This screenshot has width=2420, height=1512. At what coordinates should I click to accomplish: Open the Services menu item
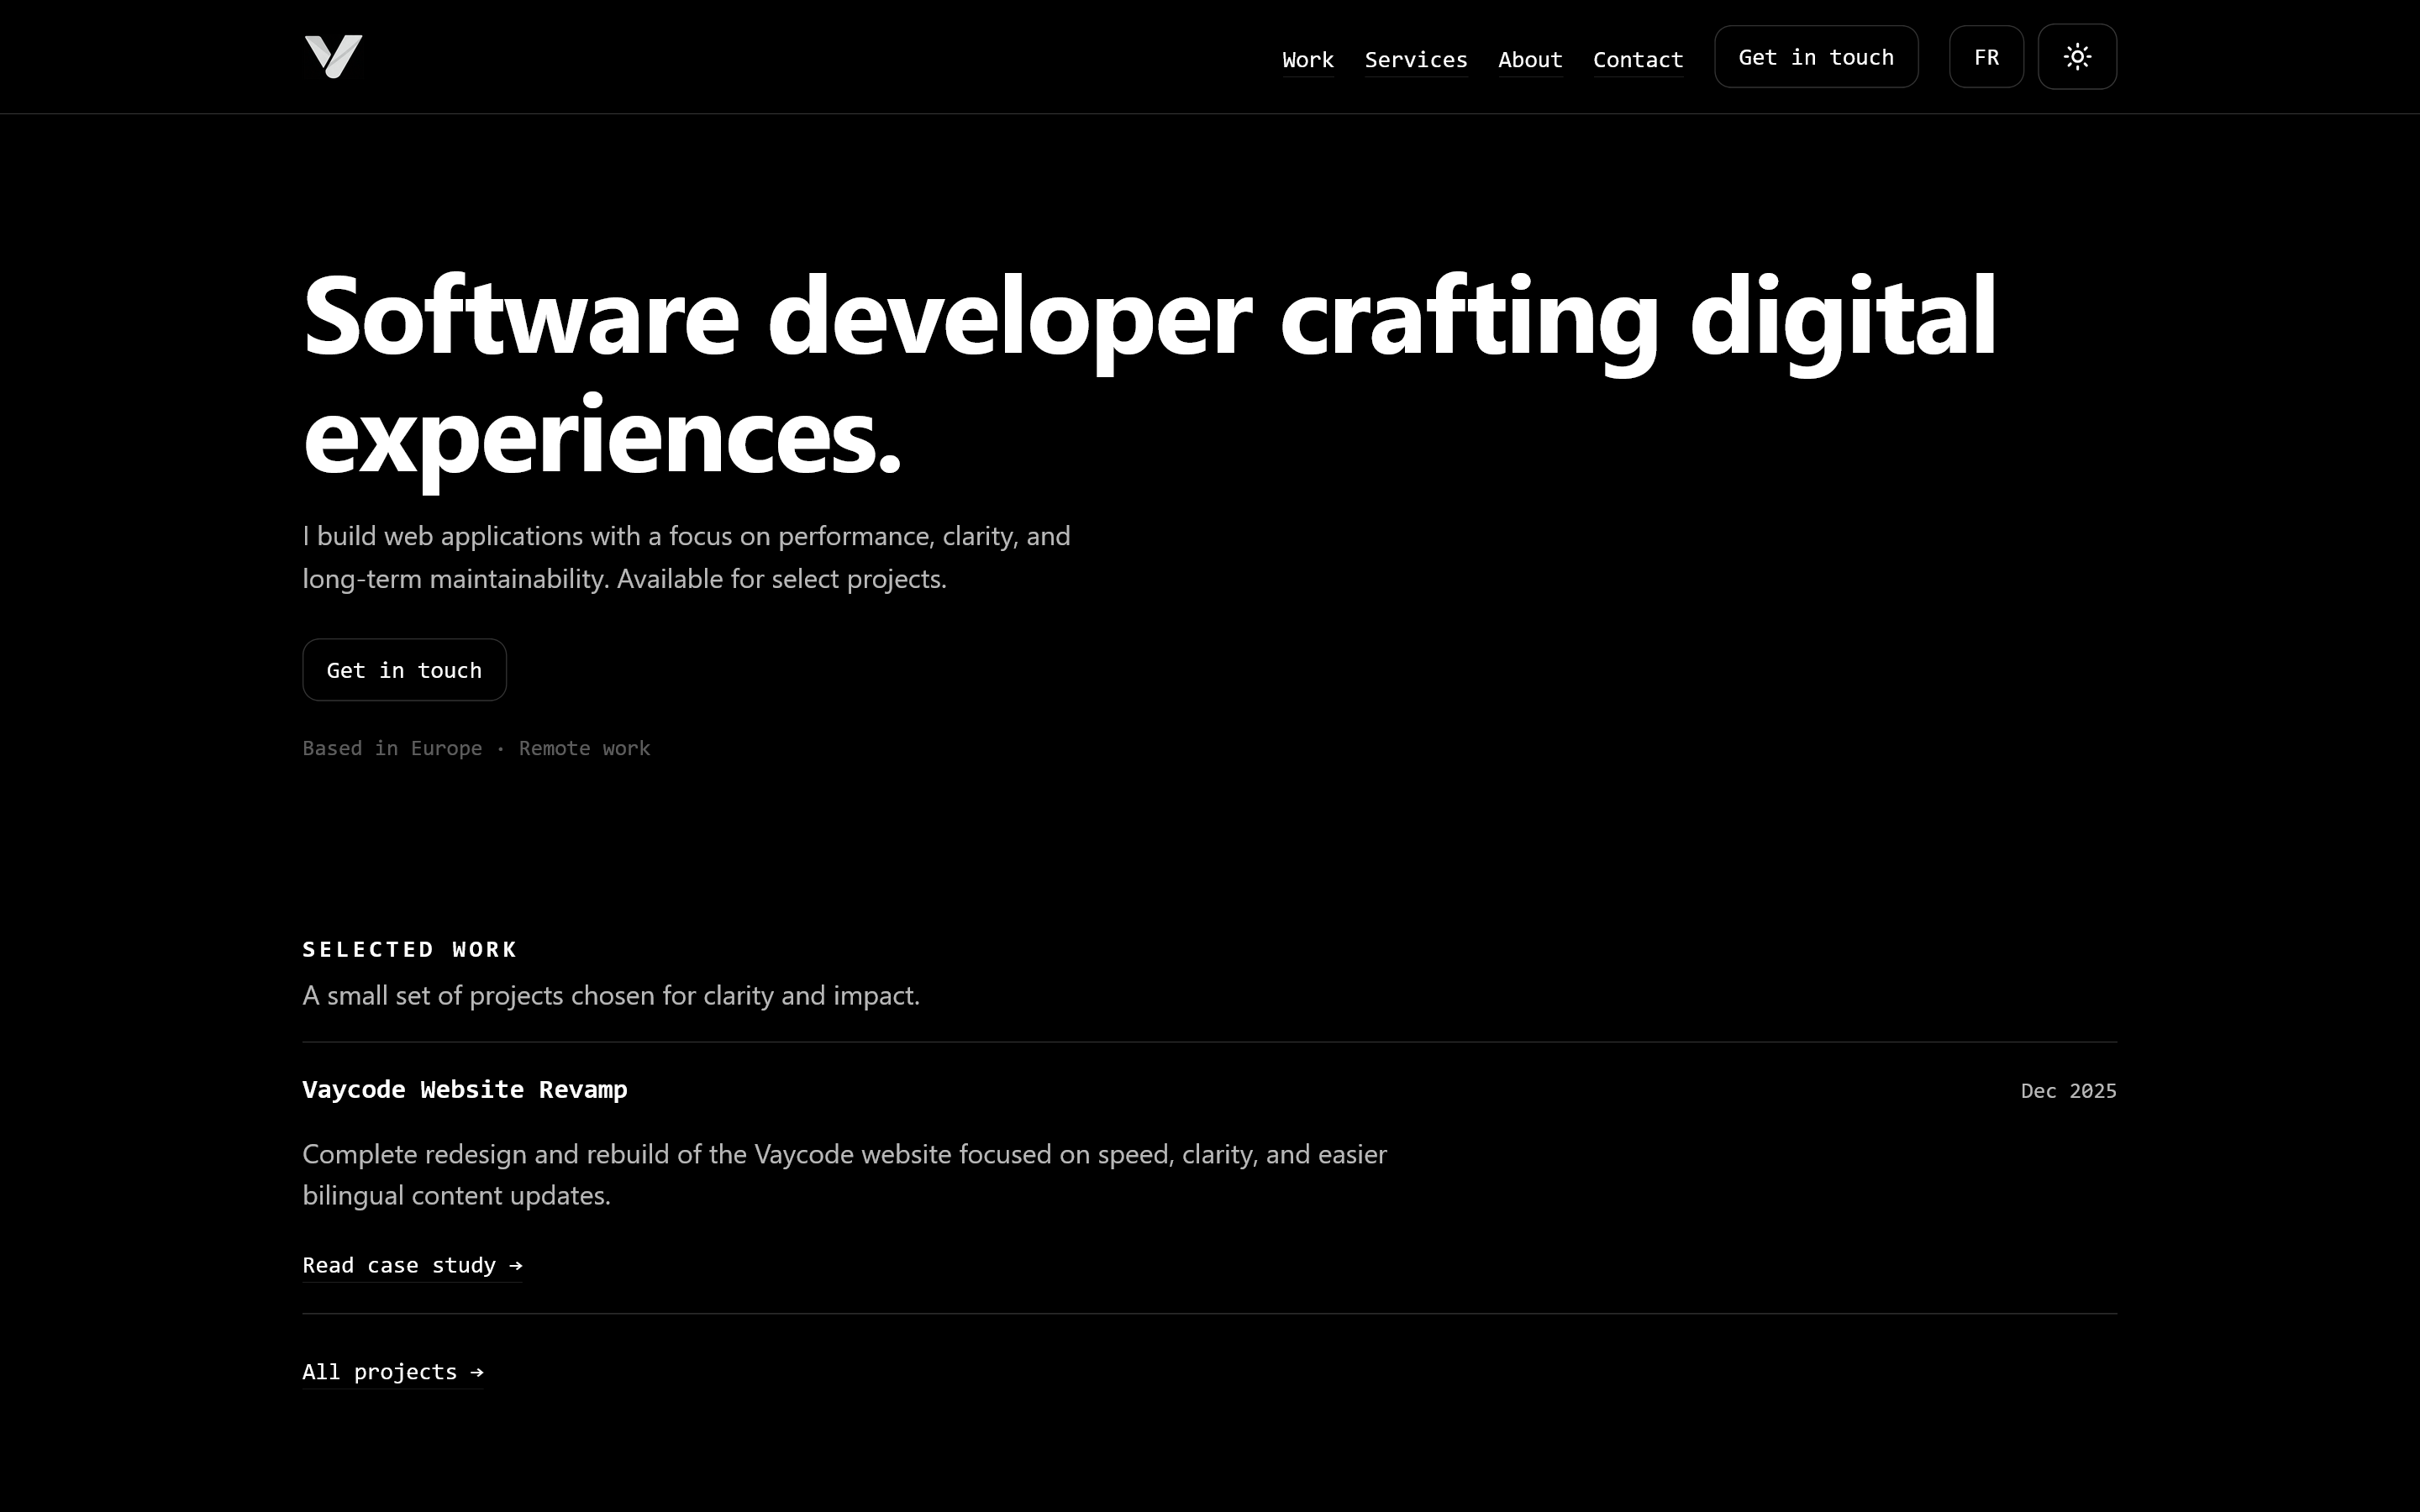pyautogui.click(x=1415, y=59)
